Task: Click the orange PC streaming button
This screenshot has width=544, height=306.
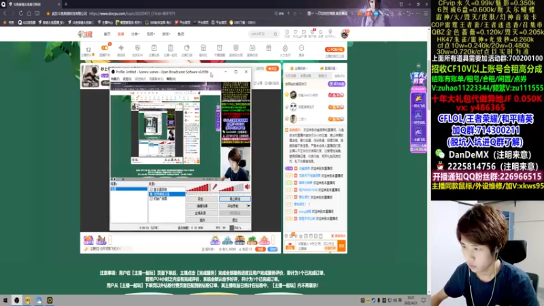Action: coord(335,50)
